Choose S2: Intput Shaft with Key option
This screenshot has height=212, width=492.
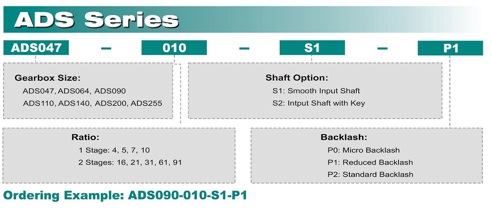319,103
